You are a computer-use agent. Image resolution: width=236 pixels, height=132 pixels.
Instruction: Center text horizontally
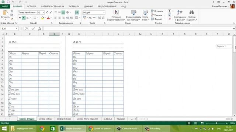pyautogui.click(x=59, y=18)
